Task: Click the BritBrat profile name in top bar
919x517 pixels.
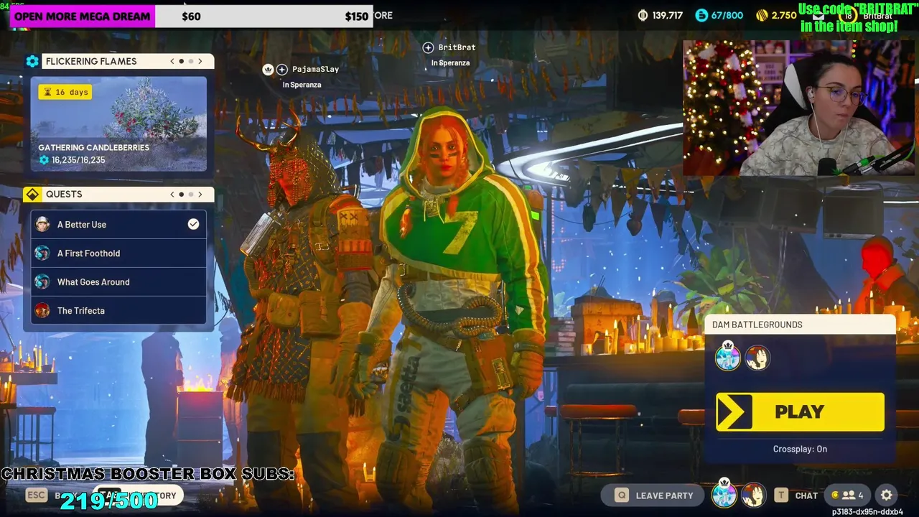Action: pyautogui.click(x=877, y=16)
